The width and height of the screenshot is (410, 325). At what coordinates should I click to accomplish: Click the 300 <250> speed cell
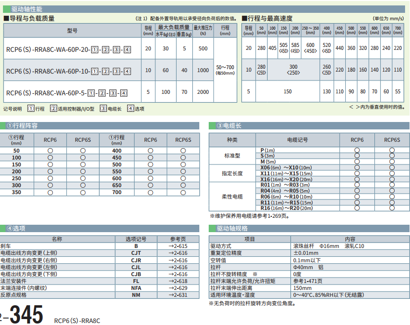(293, 70)
